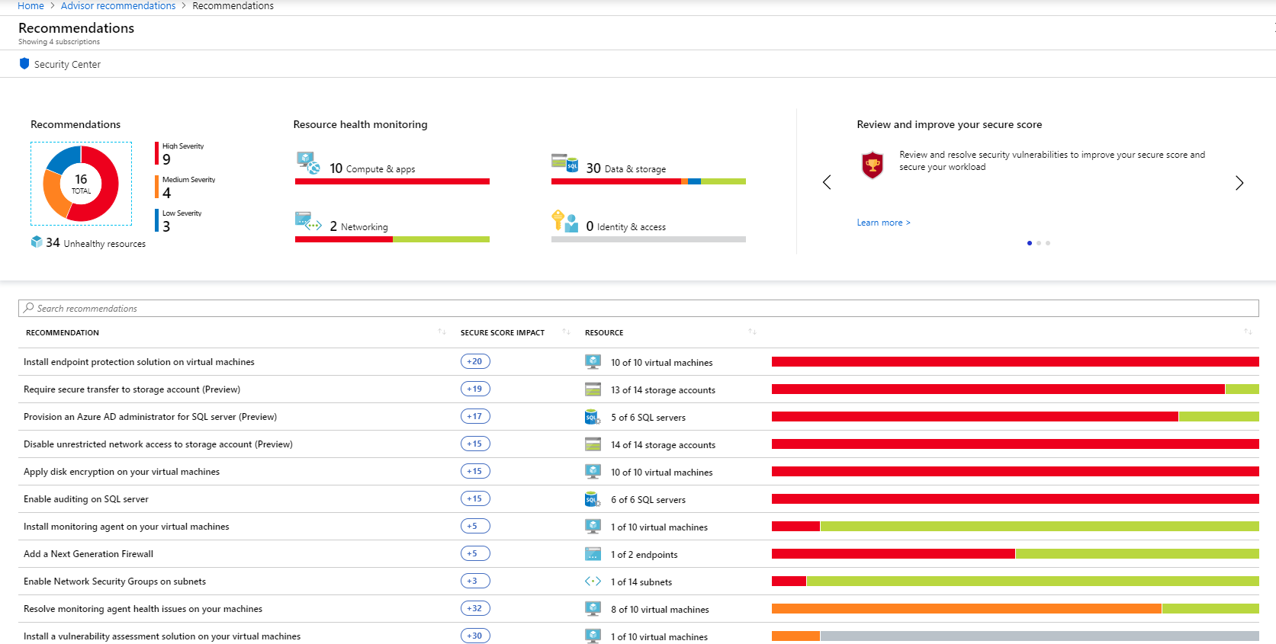Follow the Learn more link
The image size is (1276, 644).
click(883, 223)
